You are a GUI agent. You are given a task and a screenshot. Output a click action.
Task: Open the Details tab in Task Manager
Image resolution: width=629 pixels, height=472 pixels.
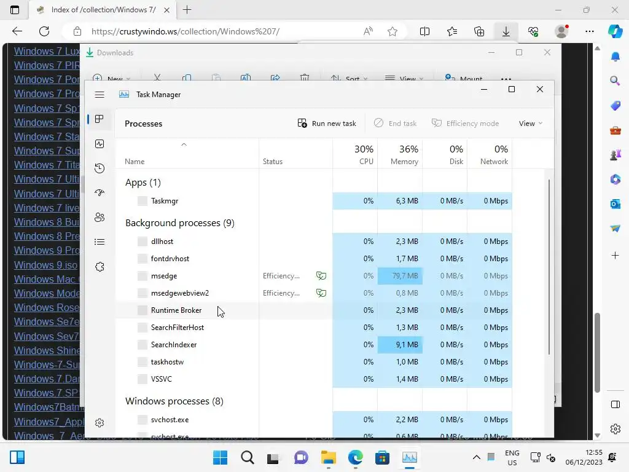pyautogui.click(x=100, y=242)
